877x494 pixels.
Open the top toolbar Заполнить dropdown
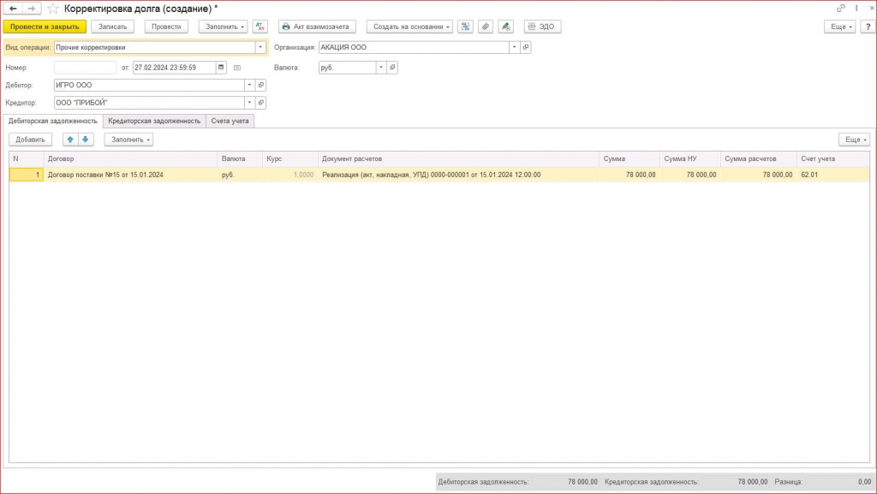coord(224,27)
